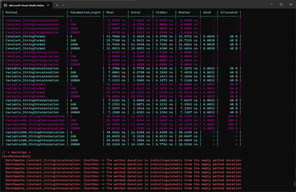The width and height of the screenshot is (296, 192).
Task: Click the Gen0 column header
Action: 207,12
